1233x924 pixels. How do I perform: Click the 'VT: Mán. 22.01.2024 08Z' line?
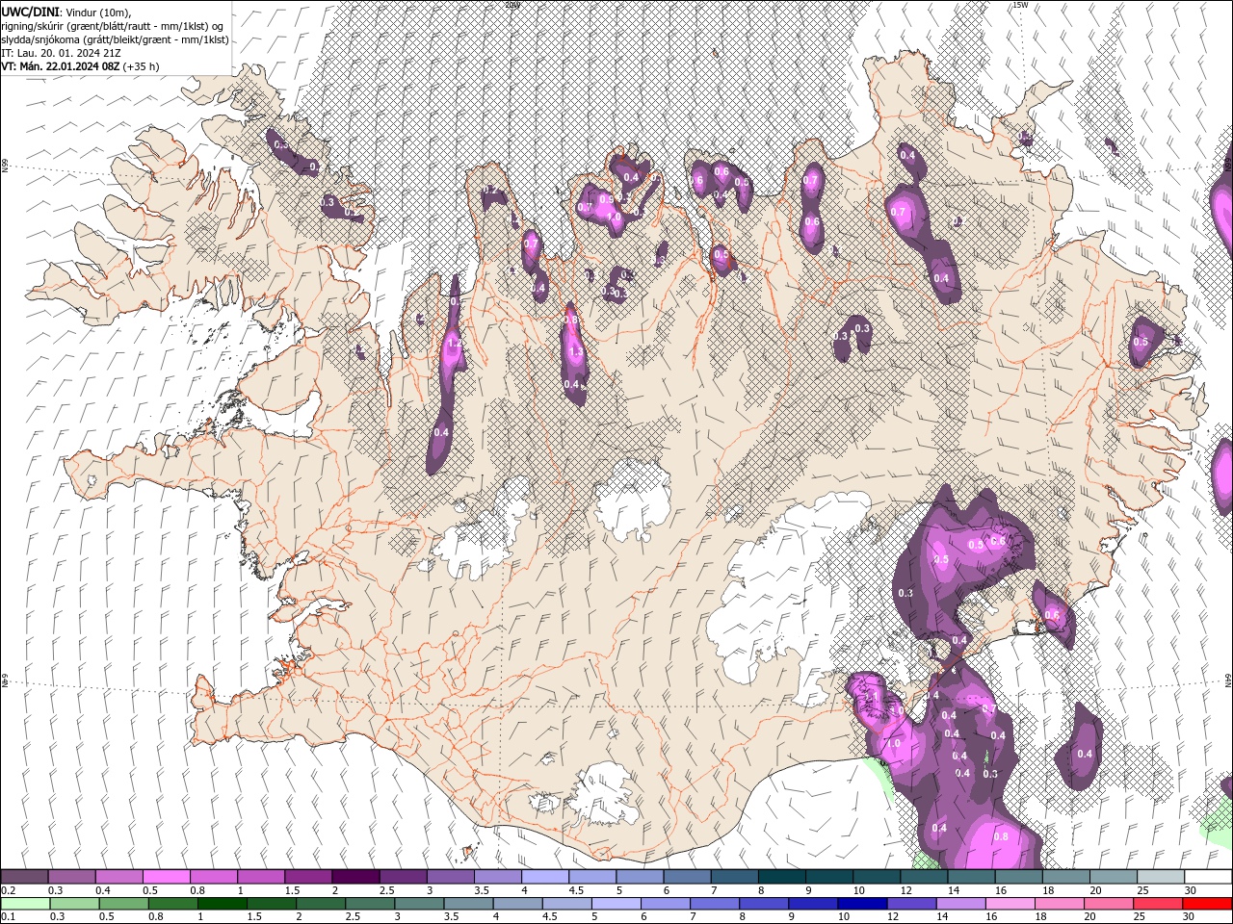tap(60, 66)
